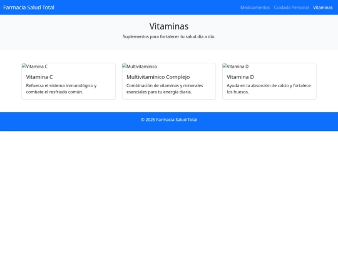Select the Multivitamínico Complejo card title
The height and width of the screenshot is (254, 338).
[x=158, y=77]
